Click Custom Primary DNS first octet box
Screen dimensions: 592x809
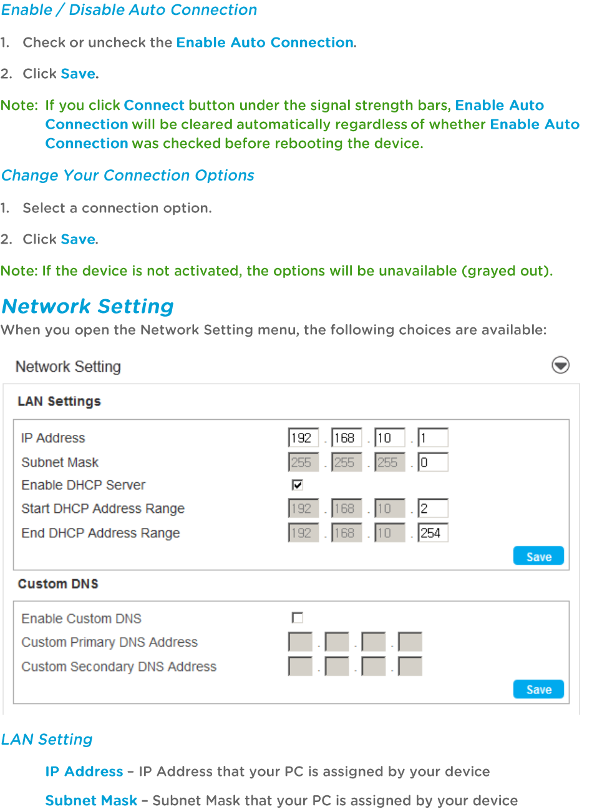coord(300,642)
